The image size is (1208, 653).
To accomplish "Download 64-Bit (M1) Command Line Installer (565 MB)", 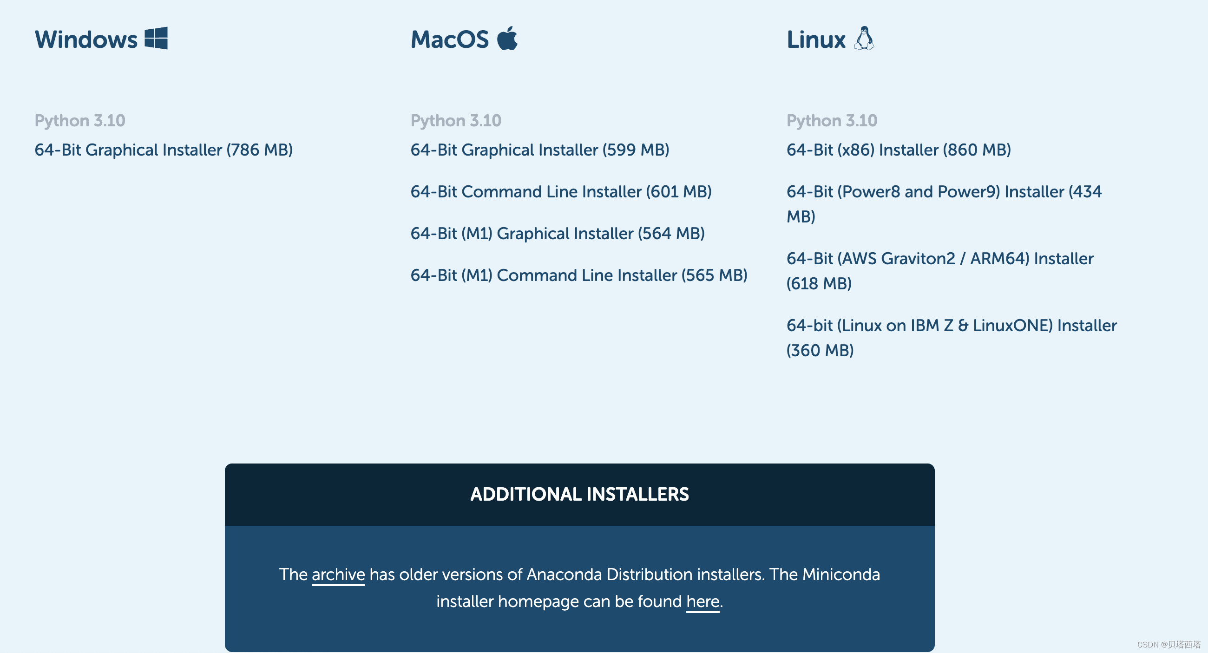I will pos(578,275).
